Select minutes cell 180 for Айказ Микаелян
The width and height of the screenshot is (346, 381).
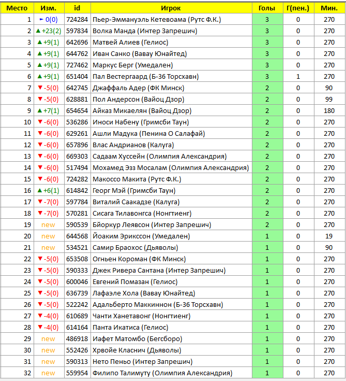[x=329, y=111]
